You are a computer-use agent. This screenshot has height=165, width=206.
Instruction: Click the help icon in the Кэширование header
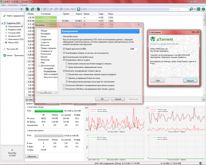click(137, 31)
